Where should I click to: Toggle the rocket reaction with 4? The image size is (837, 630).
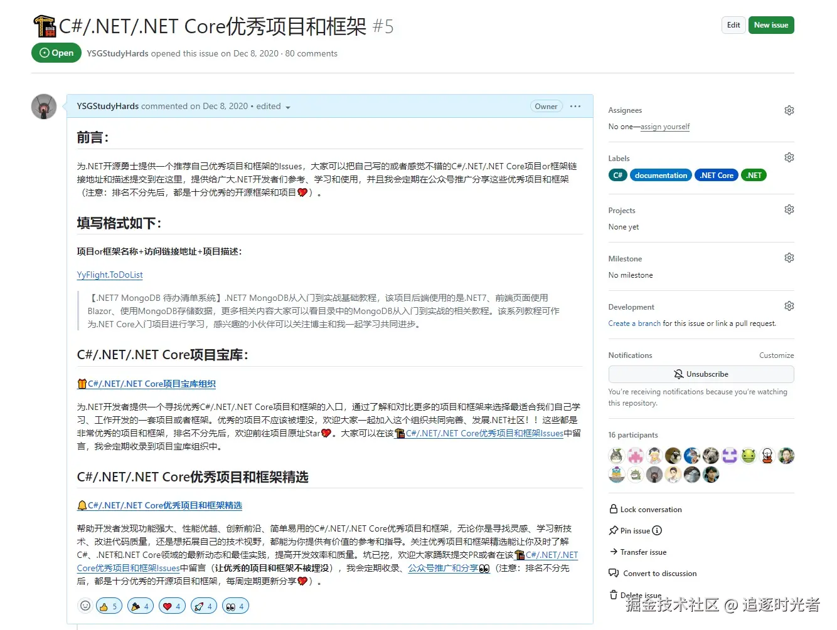click(204, 606)
